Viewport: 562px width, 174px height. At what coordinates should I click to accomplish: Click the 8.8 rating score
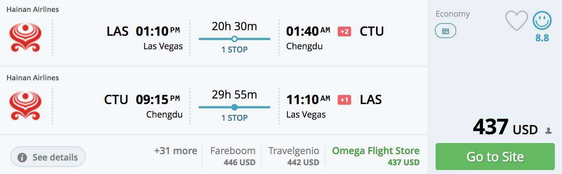tap(542, 39)
